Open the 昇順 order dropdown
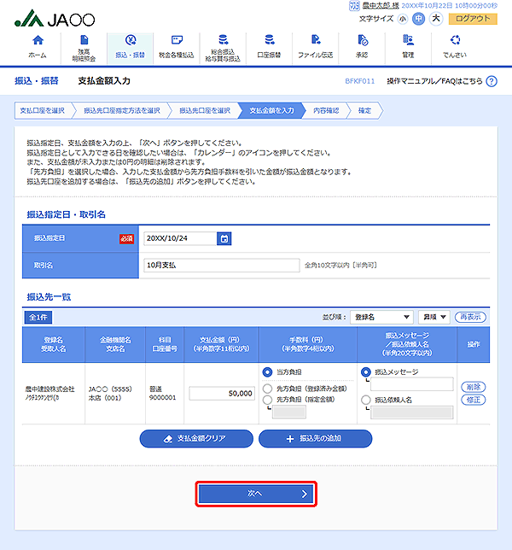512x550 pixels. [x=433, y=317]
